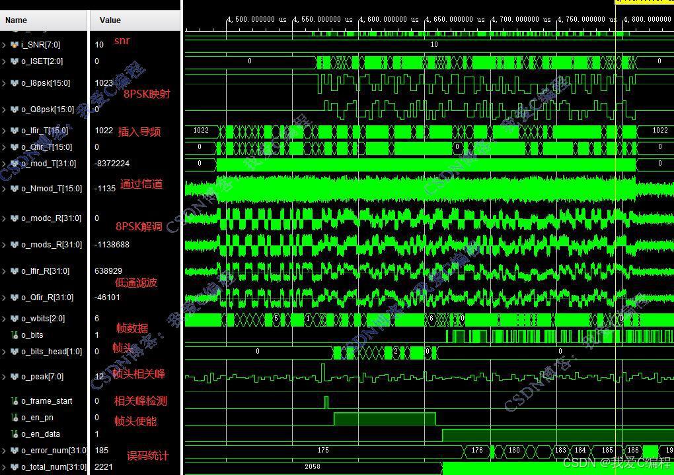
Task: Expand the i_SNR[7:0] bus
Action: [4, 45]
